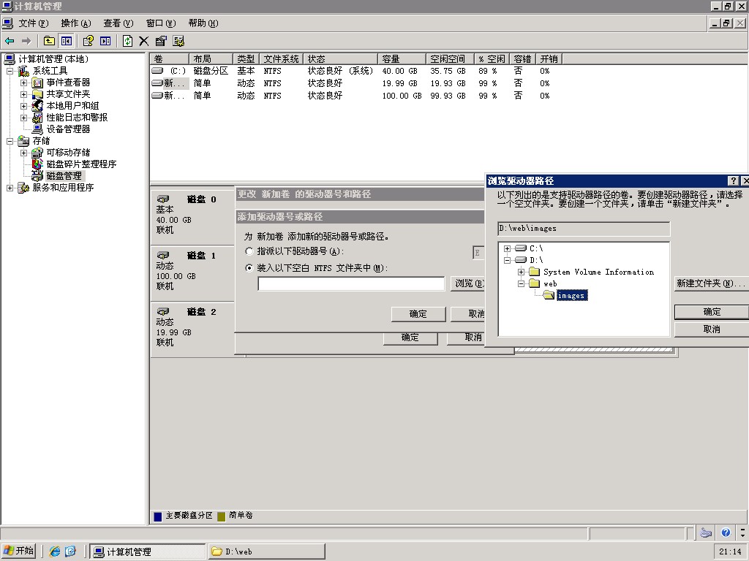Open the 操作(A) menu
The width and height of the screenshot is (749, 561).
click(x=76, y=23)
